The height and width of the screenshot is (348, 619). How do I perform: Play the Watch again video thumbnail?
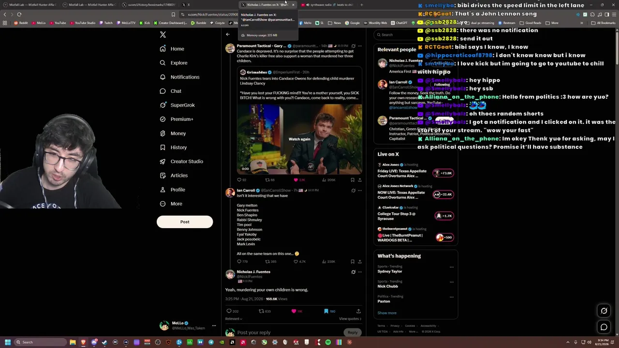[299, 139]
